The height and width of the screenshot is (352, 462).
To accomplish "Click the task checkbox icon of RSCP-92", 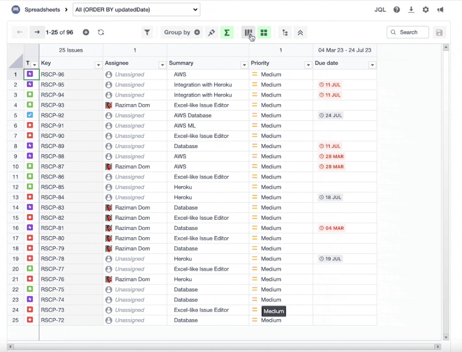I will 30,115.
